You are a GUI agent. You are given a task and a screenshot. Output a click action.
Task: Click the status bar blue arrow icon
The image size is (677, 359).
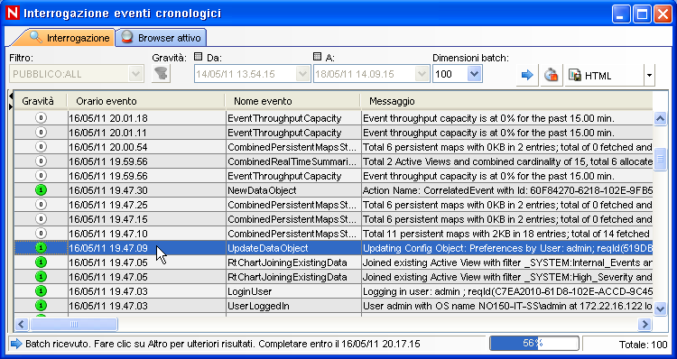(16, 344)
